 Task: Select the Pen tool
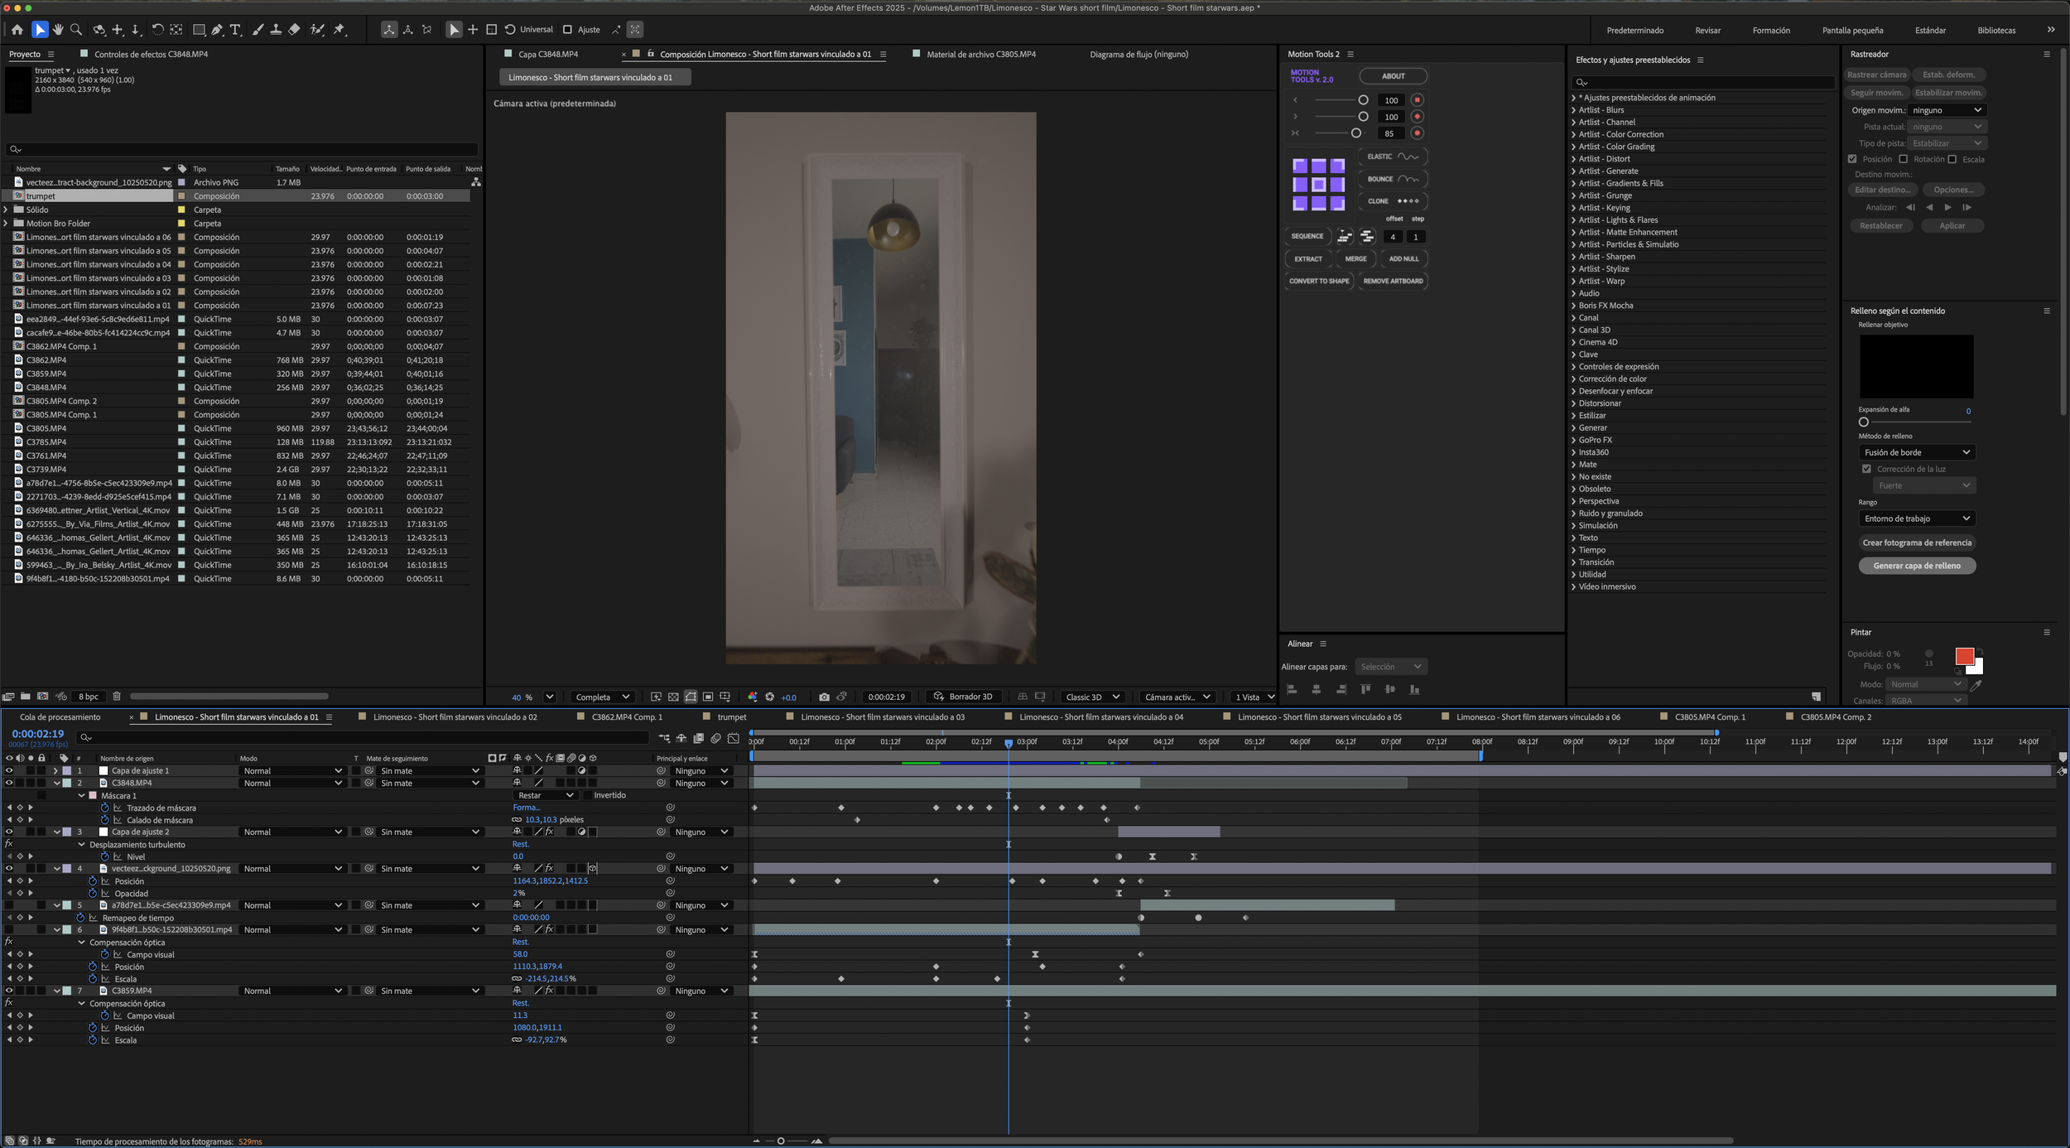point(217,30)
